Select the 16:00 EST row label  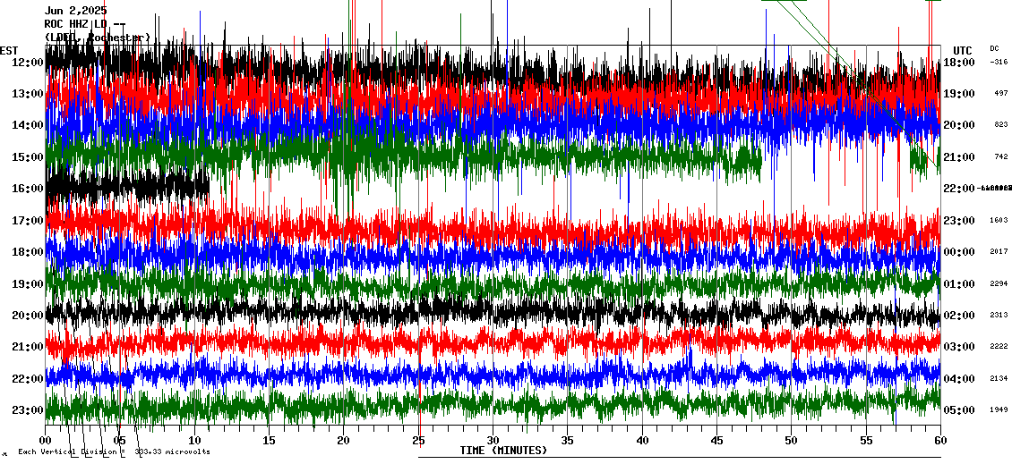pyautogui.click(x=27, y=189)
